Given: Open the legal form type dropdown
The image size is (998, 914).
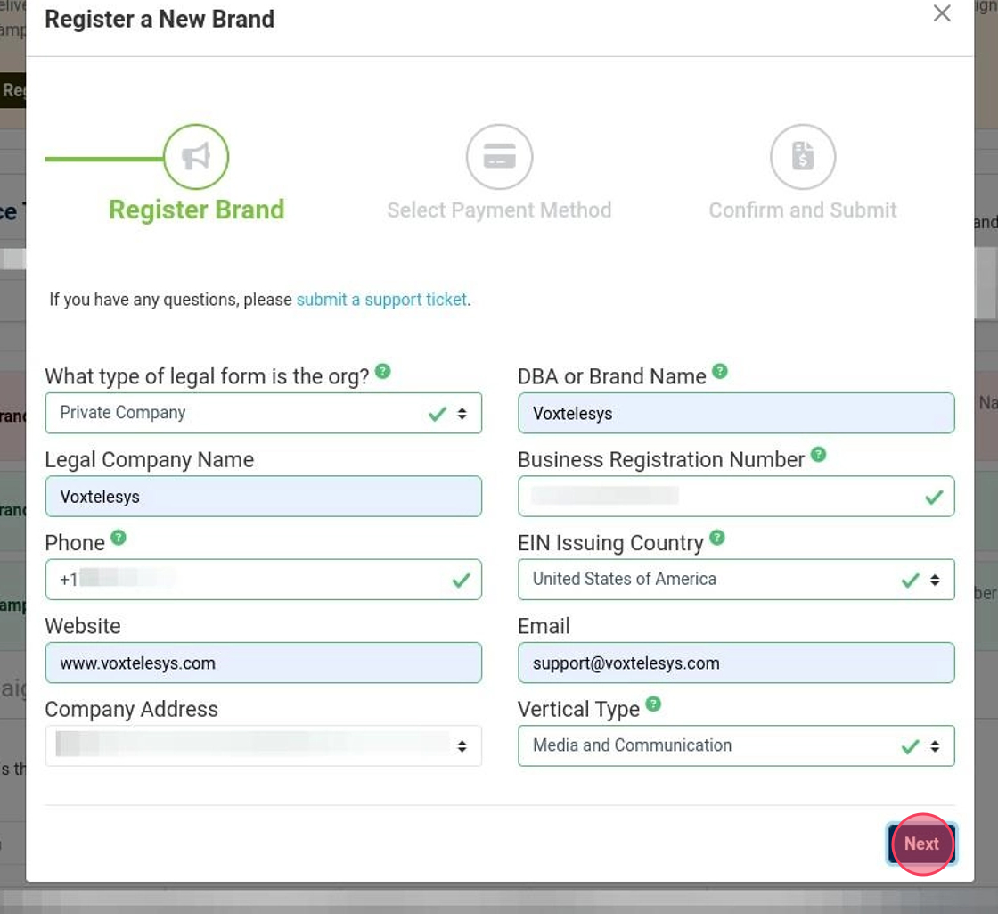Looking at the screenshot, I should [x=263, y=413].
